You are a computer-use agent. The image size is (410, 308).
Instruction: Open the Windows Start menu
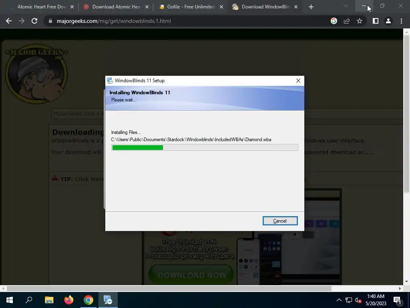point(10,300)
